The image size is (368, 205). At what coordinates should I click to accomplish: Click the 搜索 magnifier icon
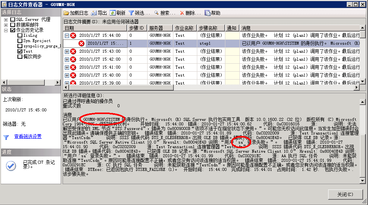pos(156,13)
